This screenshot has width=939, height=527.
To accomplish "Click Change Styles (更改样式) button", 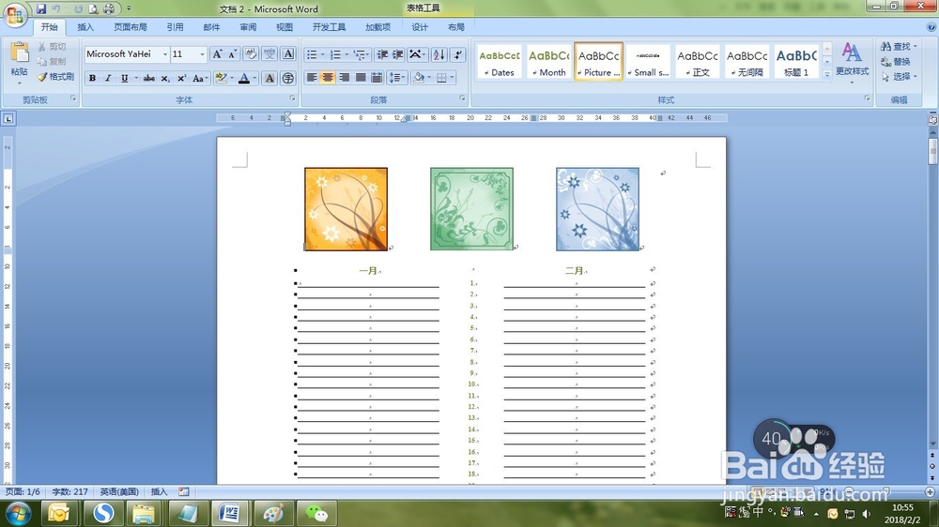I will tap(853, 63).
